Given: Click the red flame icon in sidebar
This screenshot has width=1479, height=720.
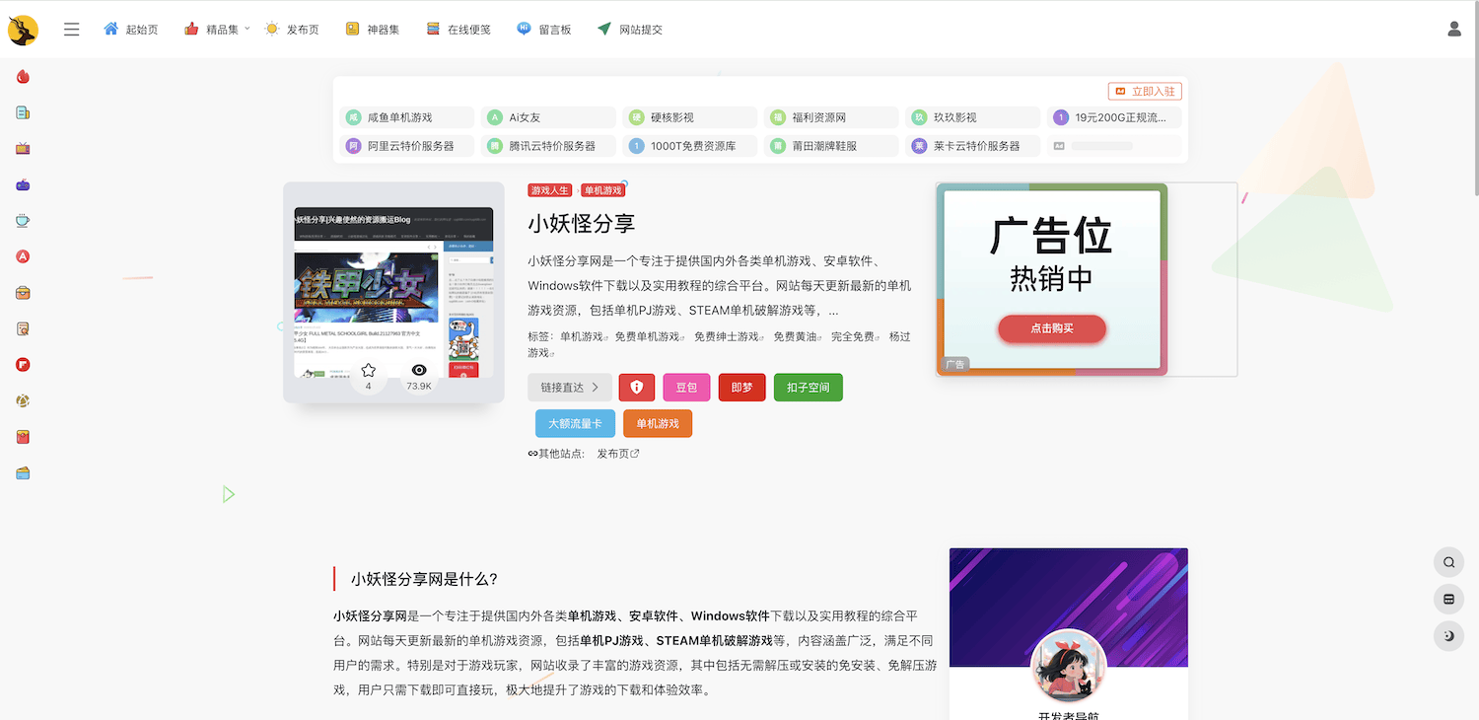Looking at the screenshot, I should click(x=23, y=77).
